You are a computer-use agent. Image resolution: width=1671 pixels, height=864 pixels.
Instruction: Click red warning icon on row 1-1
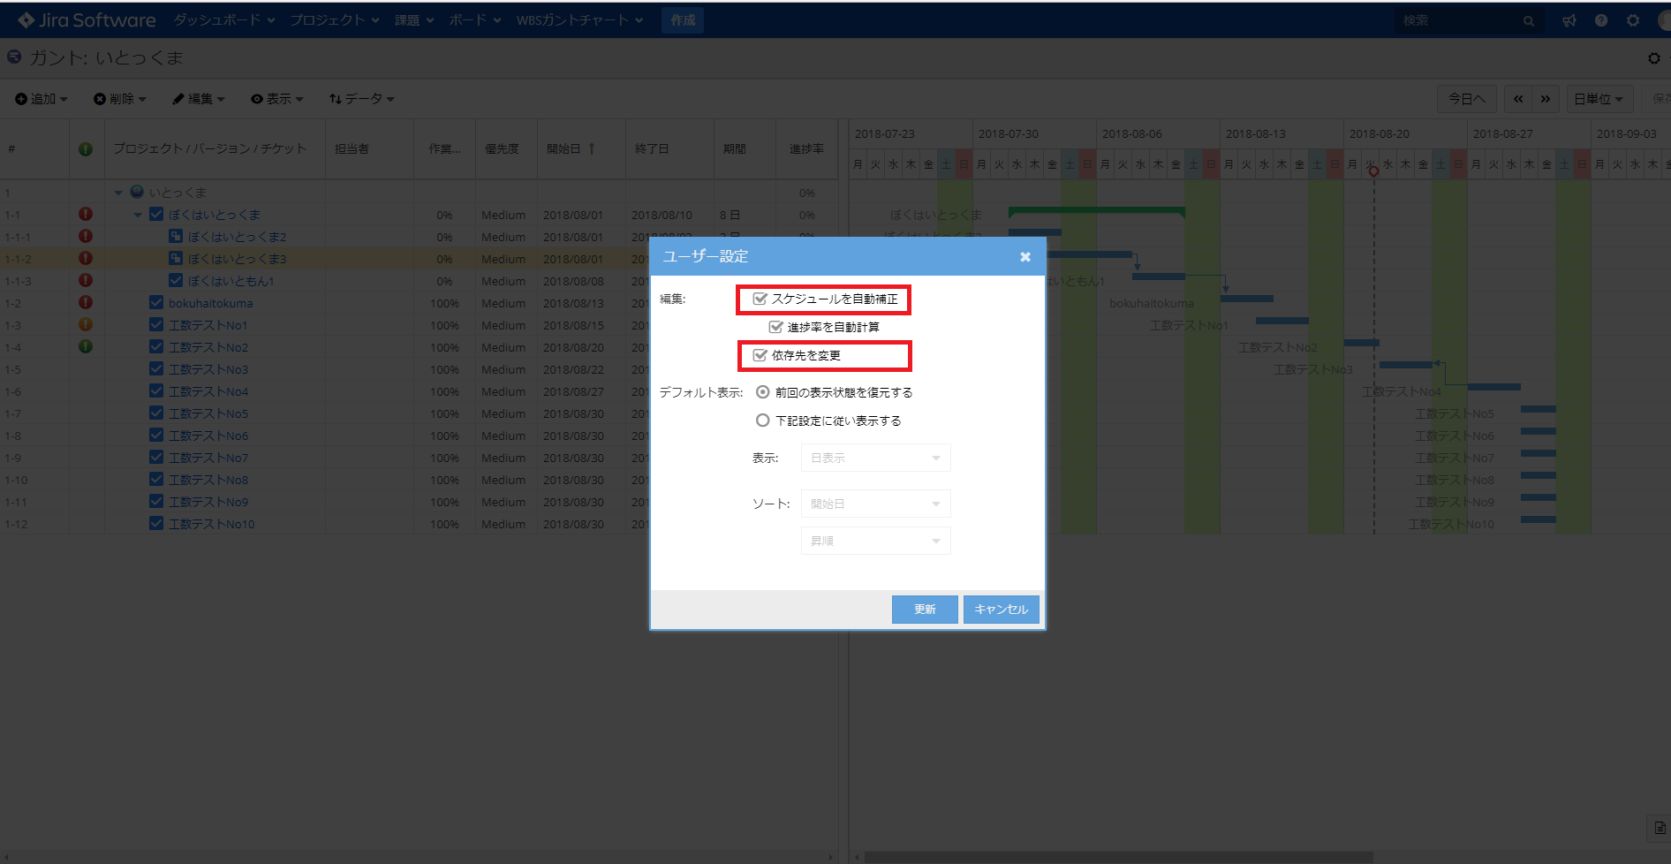[x=86, y=214]
